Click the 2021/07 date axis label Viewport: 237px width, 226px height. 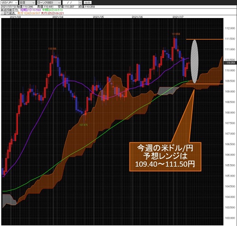click(x=178, y=17)
